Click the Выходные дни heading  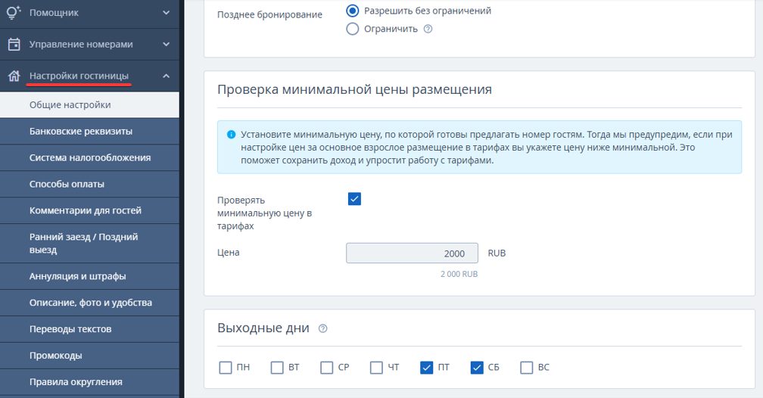pyautogui.click(x=263, y=328)
